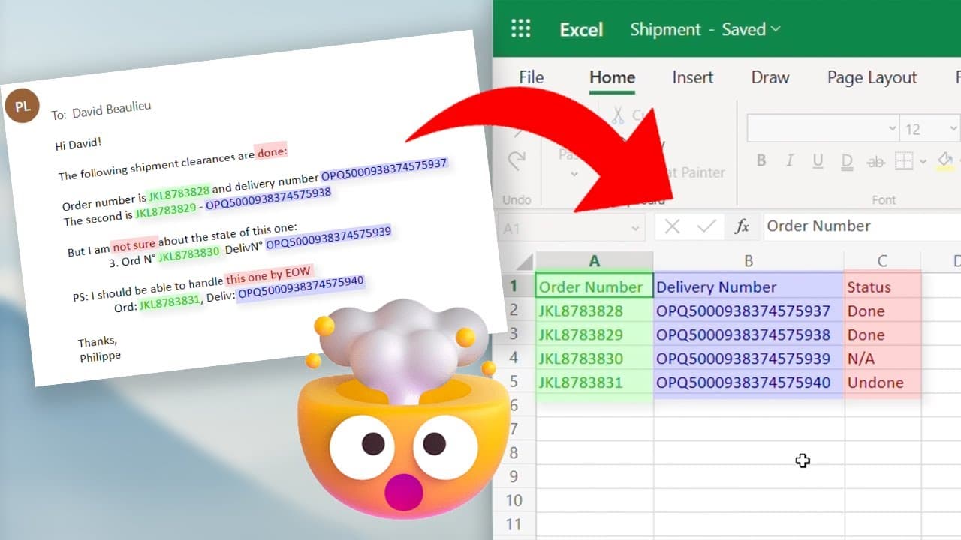961x540 pixels.
Task: Open the font size 12 dropdown
Action: click(954, 128)
